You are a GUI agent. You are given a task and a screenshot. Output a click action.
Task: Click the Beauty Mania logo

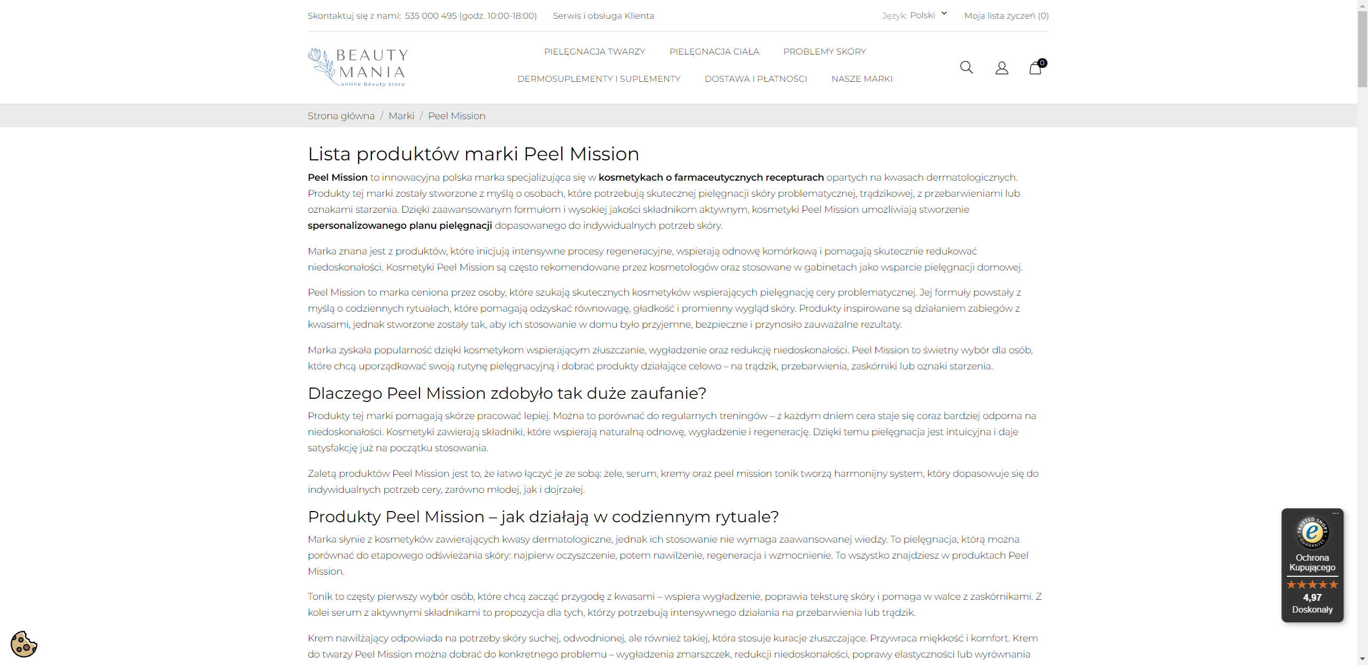[357, 66]
